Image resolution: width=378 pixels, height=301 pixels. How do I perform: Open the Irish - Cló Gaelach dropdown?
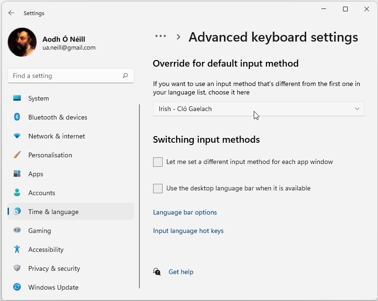point(258,109)
